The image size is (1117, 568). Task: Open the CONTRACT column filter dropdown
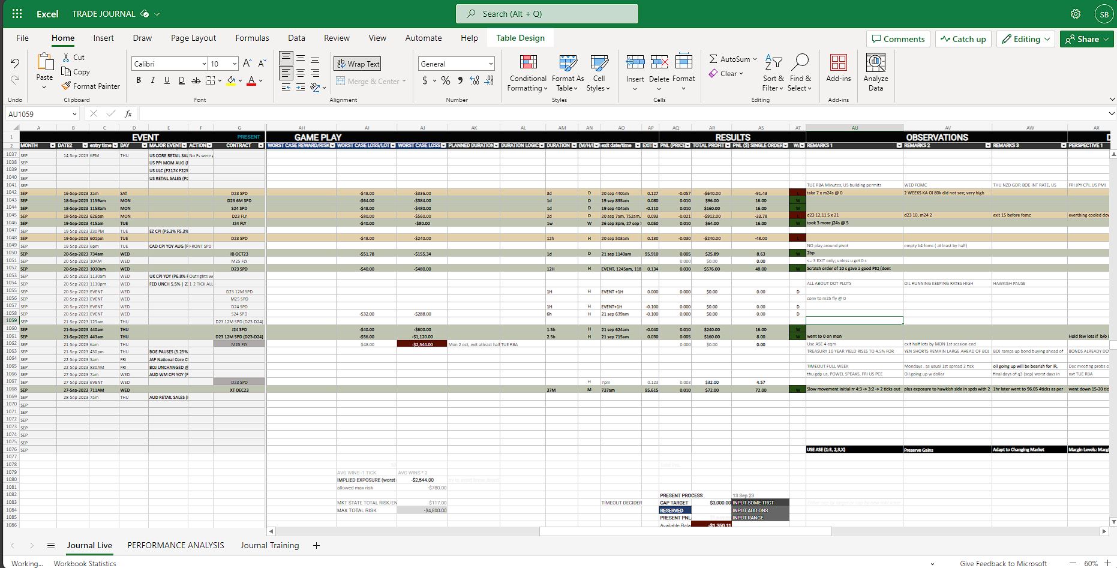tap(261, 145)
